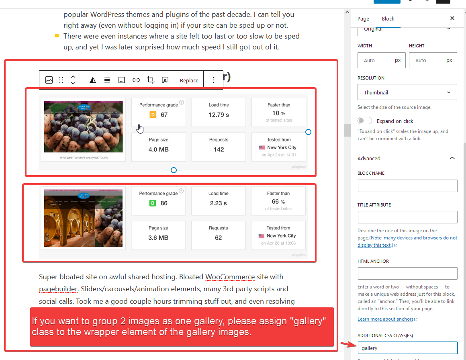Click the drag handle in block toolbar
The image size is (466, 360).
tap(61, 80)
